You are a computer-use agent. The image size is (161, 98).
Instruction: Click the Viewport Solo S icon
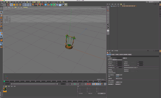point(1,36)
